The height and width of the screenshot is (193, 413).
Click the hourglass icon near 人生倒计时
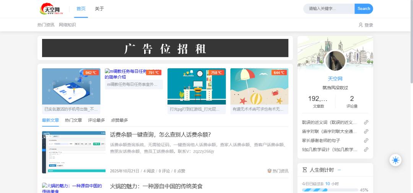[305, 170]
